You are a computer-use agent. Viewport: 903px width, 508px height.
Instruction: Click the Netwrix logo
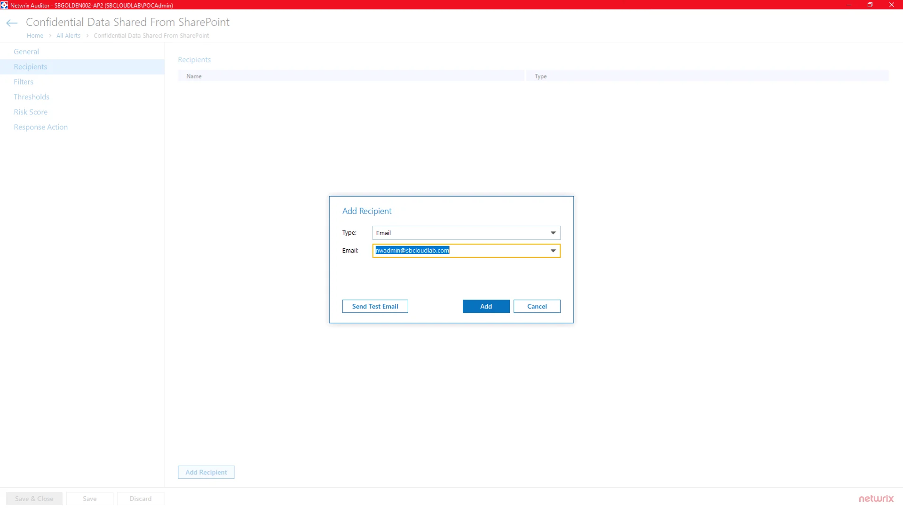(876, 499)
